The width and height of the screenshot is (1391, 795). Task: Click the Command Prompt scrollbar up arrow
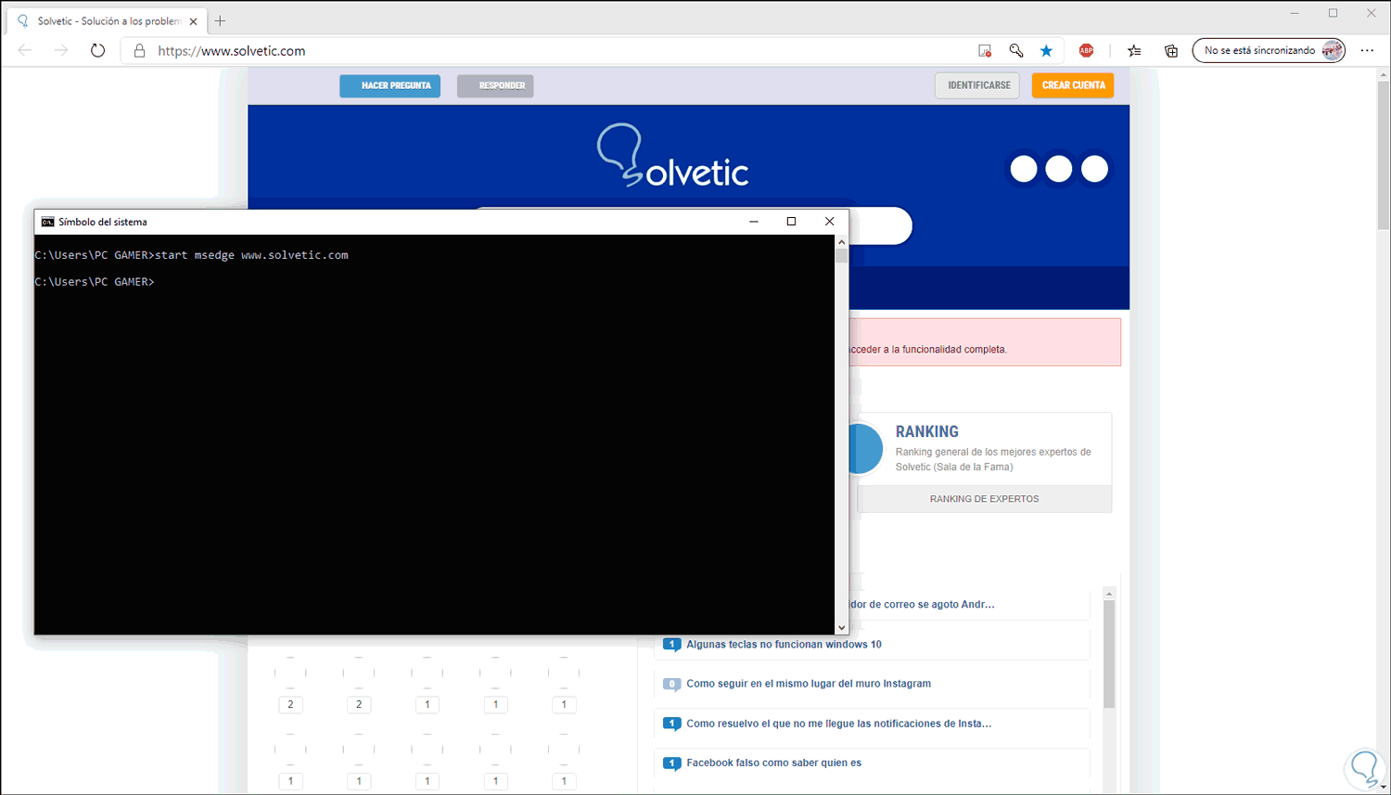pyautogui.click(x=841, y=242)
